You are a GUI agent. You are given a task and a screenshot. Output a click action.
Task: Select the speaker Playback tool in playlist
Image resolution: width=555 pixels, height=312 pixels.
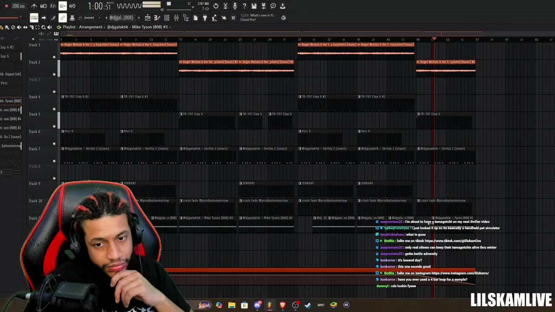49,27
